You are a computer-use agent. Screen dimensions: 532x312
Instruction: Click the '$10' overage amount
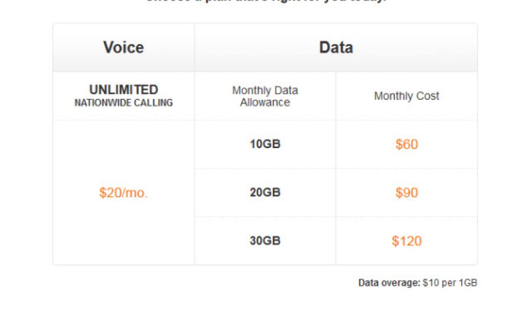(430, 283)
